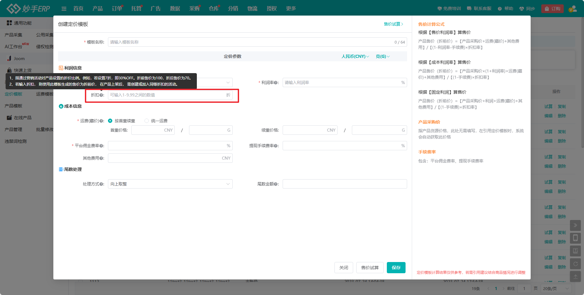Focus the 折扣 input field

[x=170, y=95]
